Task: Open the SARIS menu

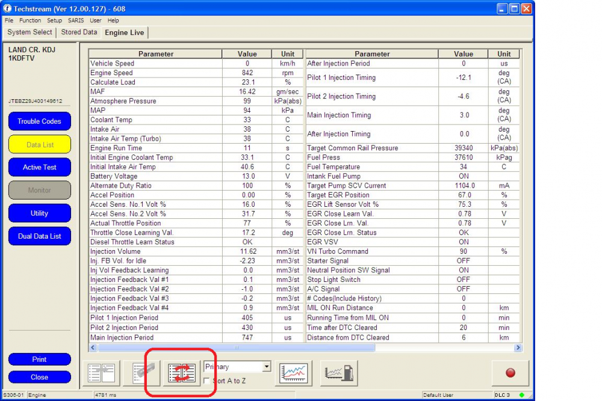Action: pyautogui.click(x=76, y=20)
